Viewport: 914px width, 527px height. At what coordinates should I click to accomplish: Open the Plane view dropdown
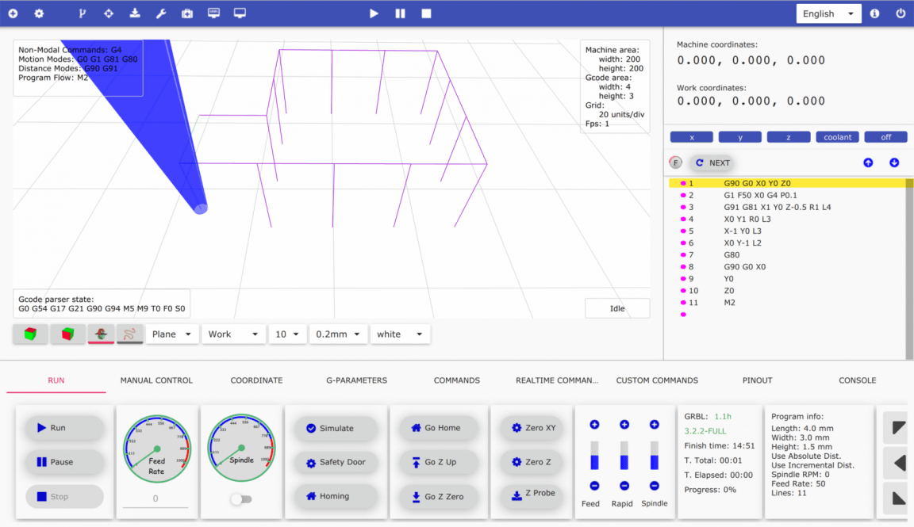(171, 334)
